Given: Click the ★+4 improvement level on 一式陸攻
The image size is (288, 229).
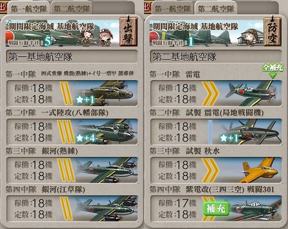Looking at the screenshot, I should point(86,138).
